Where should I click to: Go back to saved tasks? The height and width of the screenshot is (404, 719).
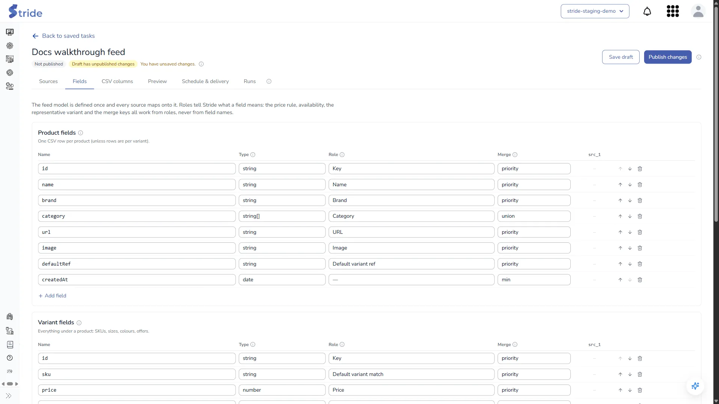[x=64, y=36]
